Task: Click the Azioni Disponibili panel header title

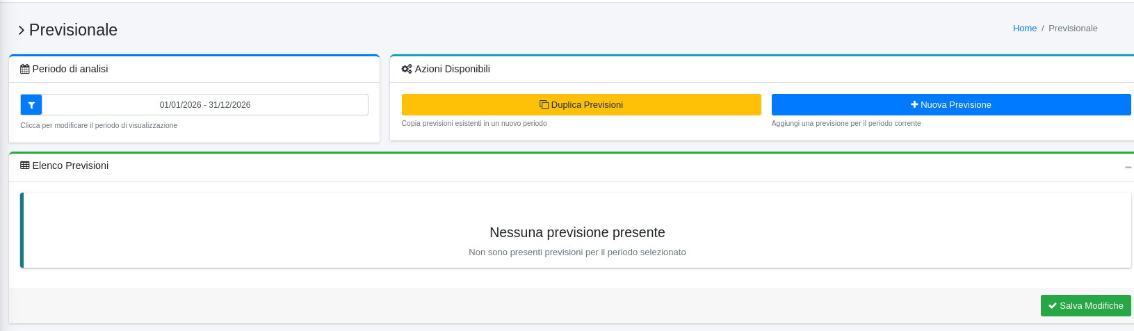Action: click(452, 69)
